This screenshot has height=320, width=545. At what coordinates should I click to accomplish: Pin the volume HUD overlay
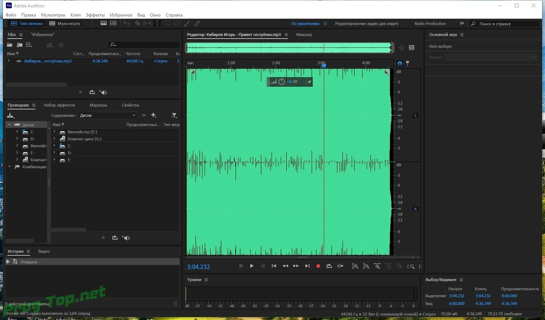(x=309, y=82)
